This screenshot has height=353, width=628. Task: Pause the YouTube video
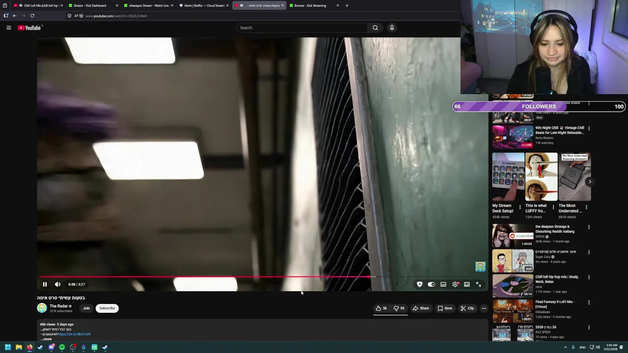(x=45, y=284)
